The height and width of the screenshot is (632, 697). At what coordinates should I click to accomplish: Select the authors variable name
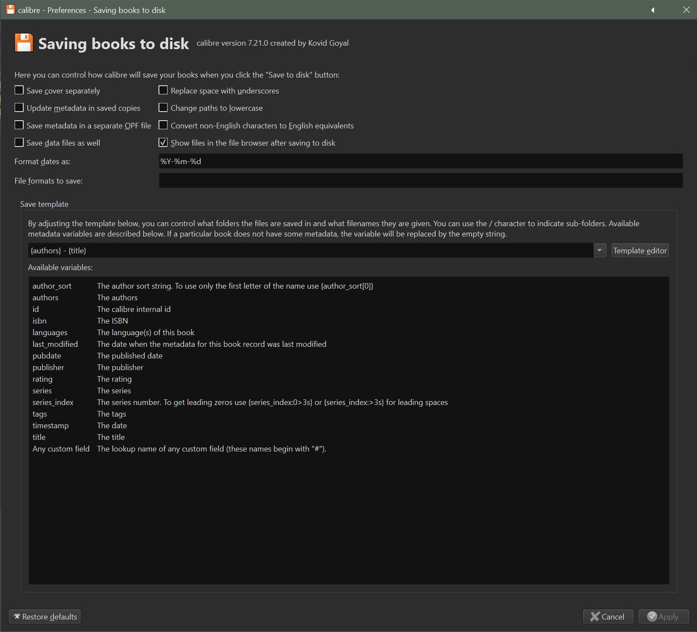45,298
